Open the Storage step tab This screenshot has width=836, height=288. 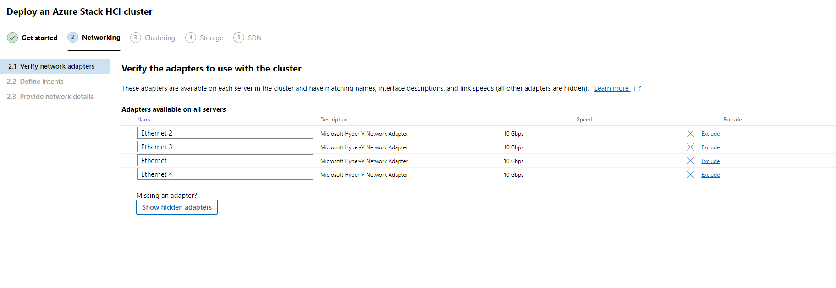(x=211, y=38)
